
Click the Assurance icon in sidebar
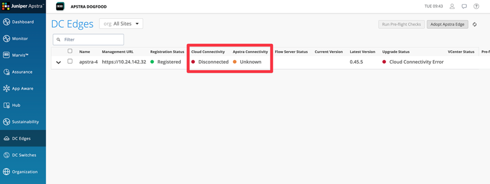click(x=6, y=72)
